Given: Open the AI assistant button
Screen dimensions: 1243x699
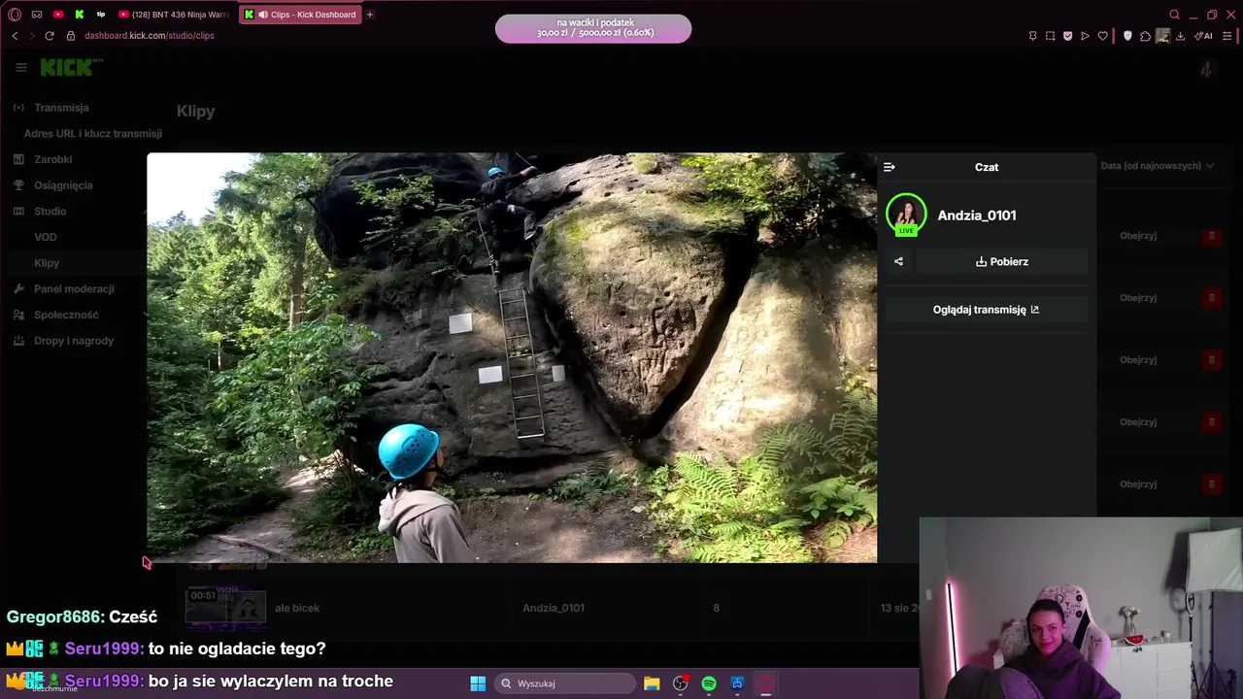Looking at the screenshot, I should click(1203, 36).
